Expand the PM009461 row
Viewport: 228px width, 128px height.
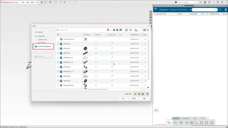(58, 48)
